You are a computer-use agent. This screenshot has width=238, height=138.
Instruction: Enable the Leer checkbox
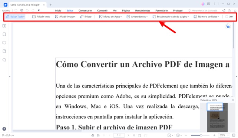tap(227, 17)
